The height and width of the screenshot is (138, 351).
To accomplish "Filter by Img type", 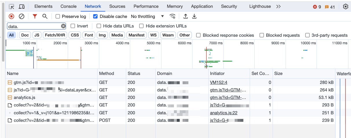I will 102,35.
